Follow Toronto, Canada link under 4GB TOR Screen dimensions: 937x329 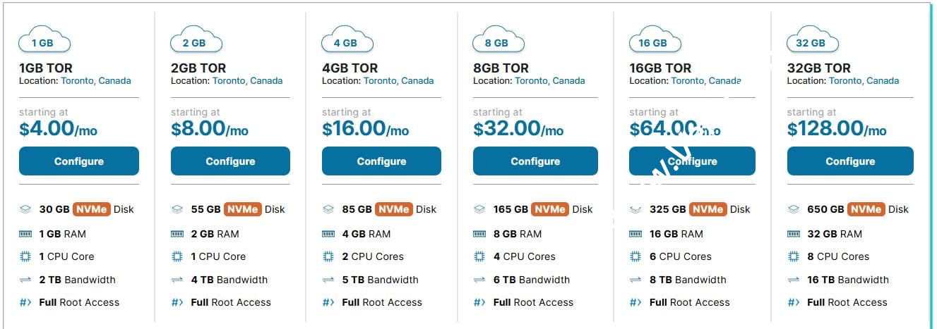click(399, 80)
